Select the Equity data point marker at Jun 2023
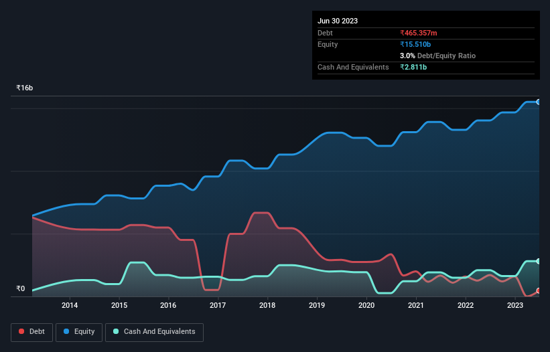 (539, 102)
